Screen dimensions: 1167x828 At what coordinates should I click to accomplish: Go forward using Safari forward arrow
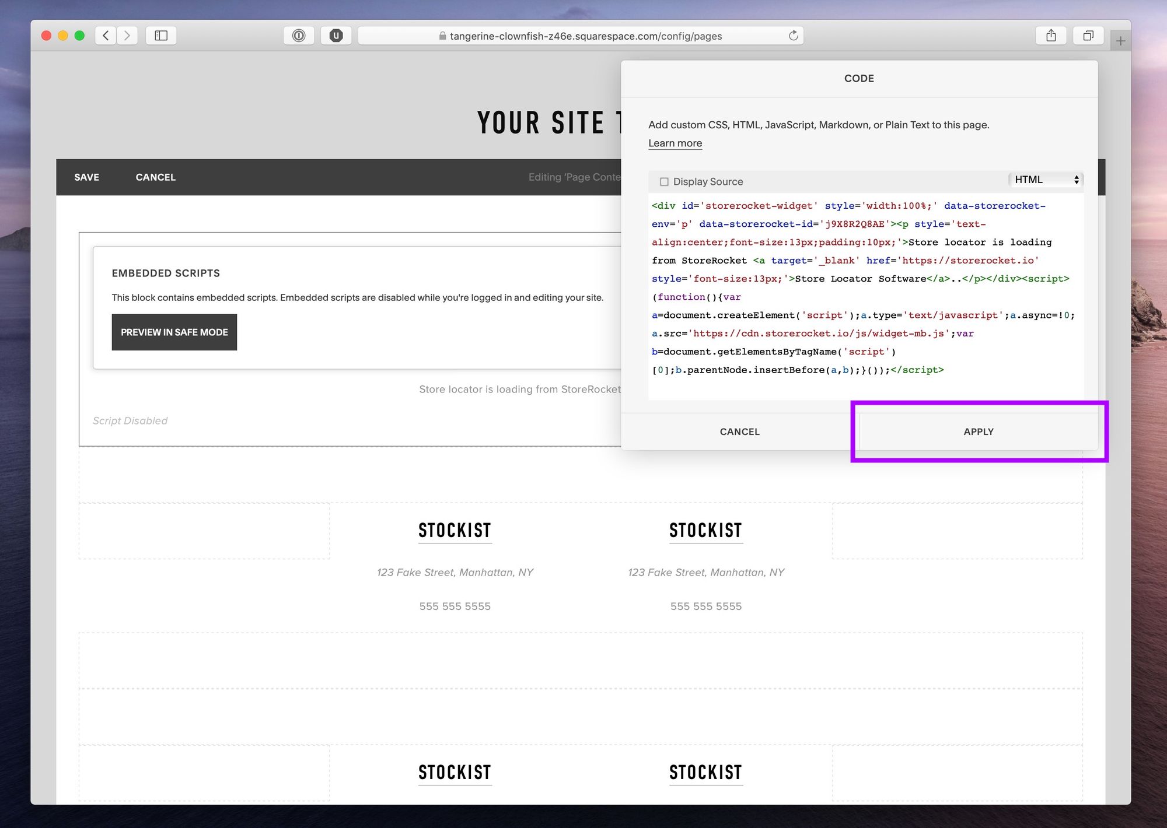[x=127, y=36]
